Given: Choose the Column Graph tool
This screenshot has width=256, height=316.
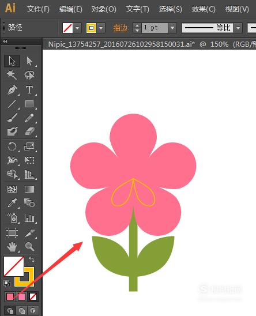Looking at the screenshot, I should click(29, 217).
